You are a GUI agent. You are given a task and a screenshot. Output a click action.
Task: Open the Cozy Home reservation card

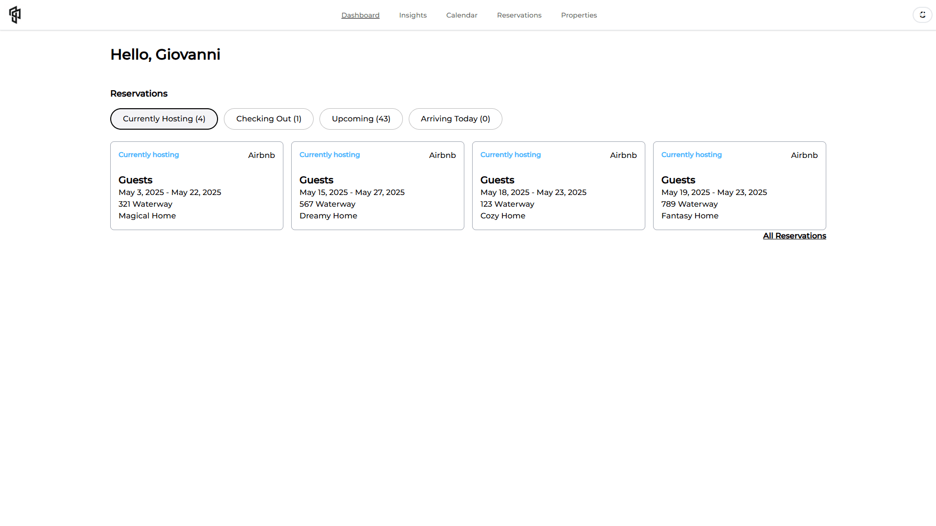click(558, 186)
